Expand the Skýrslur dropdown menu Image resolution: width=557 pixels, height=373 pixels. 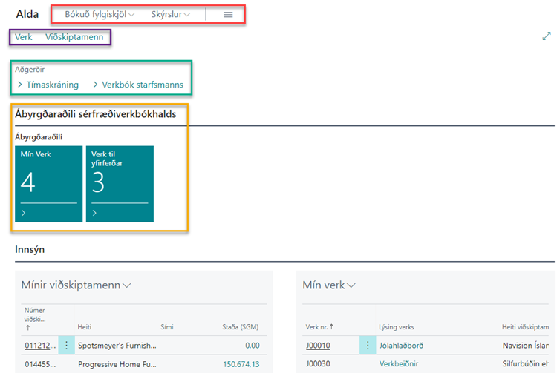(170, 14)
